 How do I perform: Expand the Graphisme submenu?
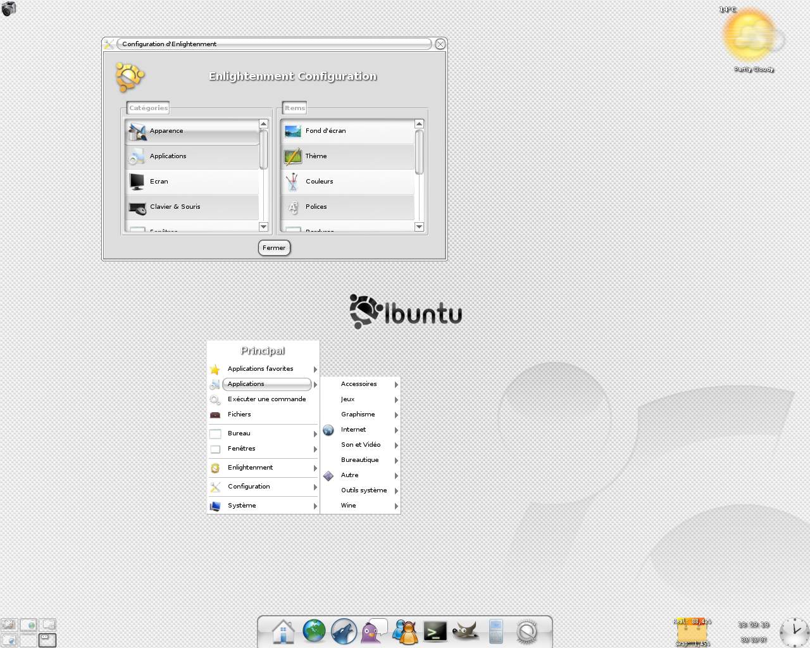361,414
